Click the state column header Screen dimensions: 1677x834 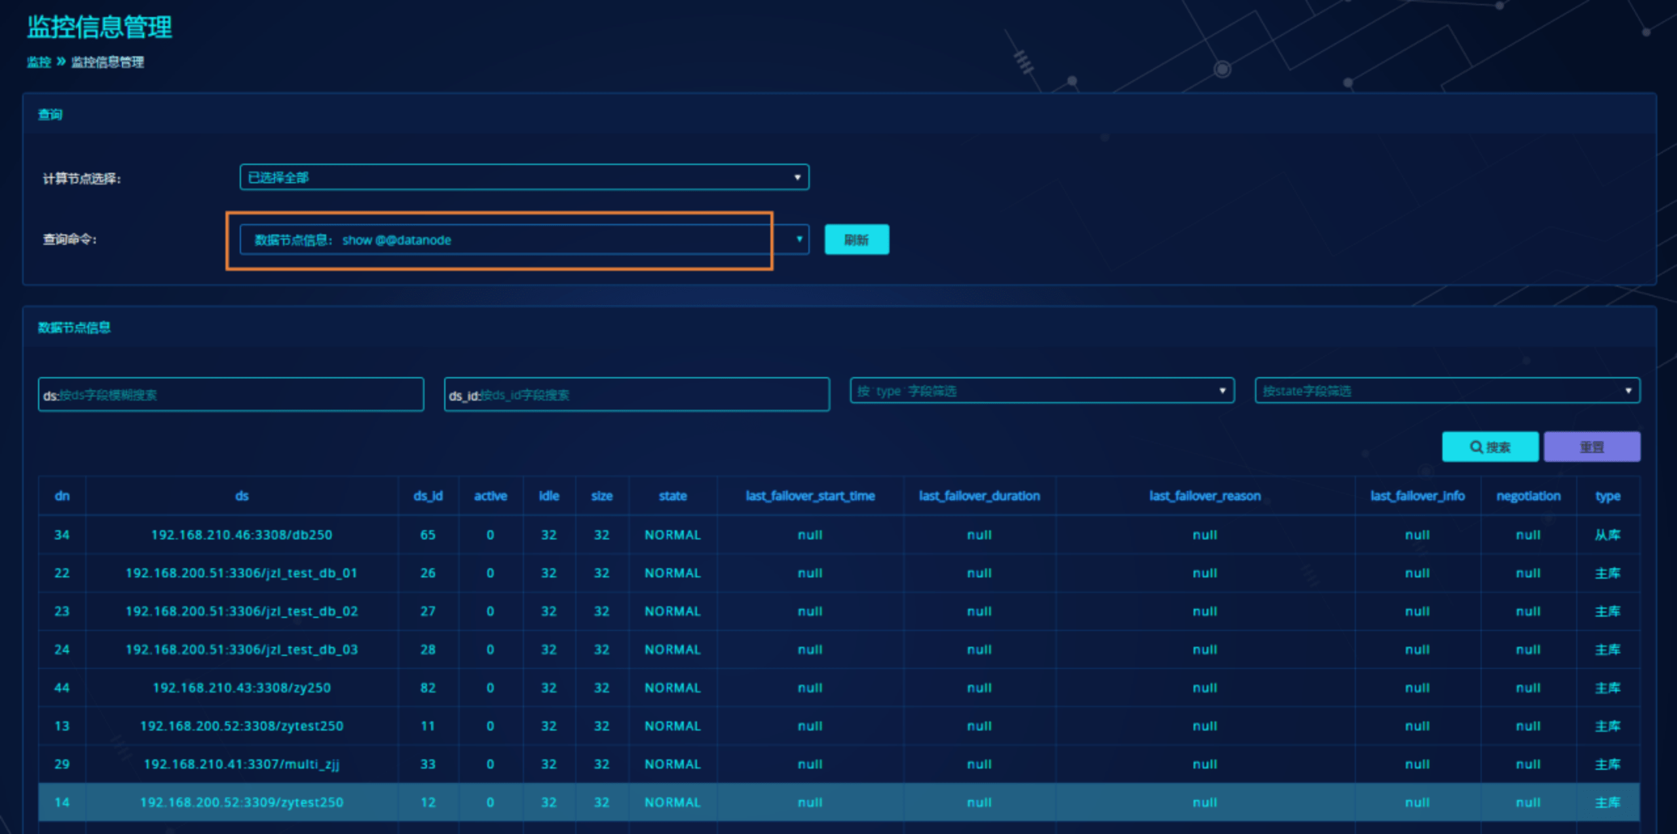tap(673, 496)
